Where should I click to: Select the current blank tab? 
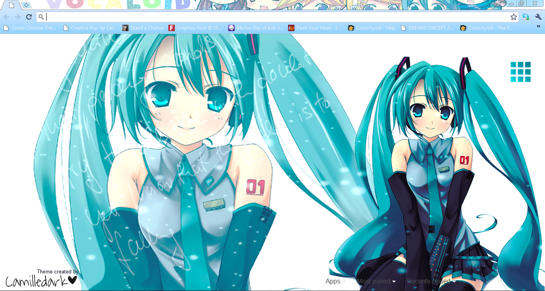pyautogui.click(x=11, y=5)
